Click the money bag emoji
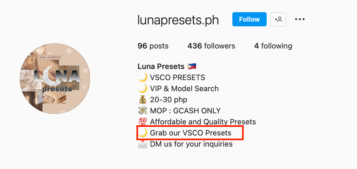The image size is (357, 169). coord(143,100)
